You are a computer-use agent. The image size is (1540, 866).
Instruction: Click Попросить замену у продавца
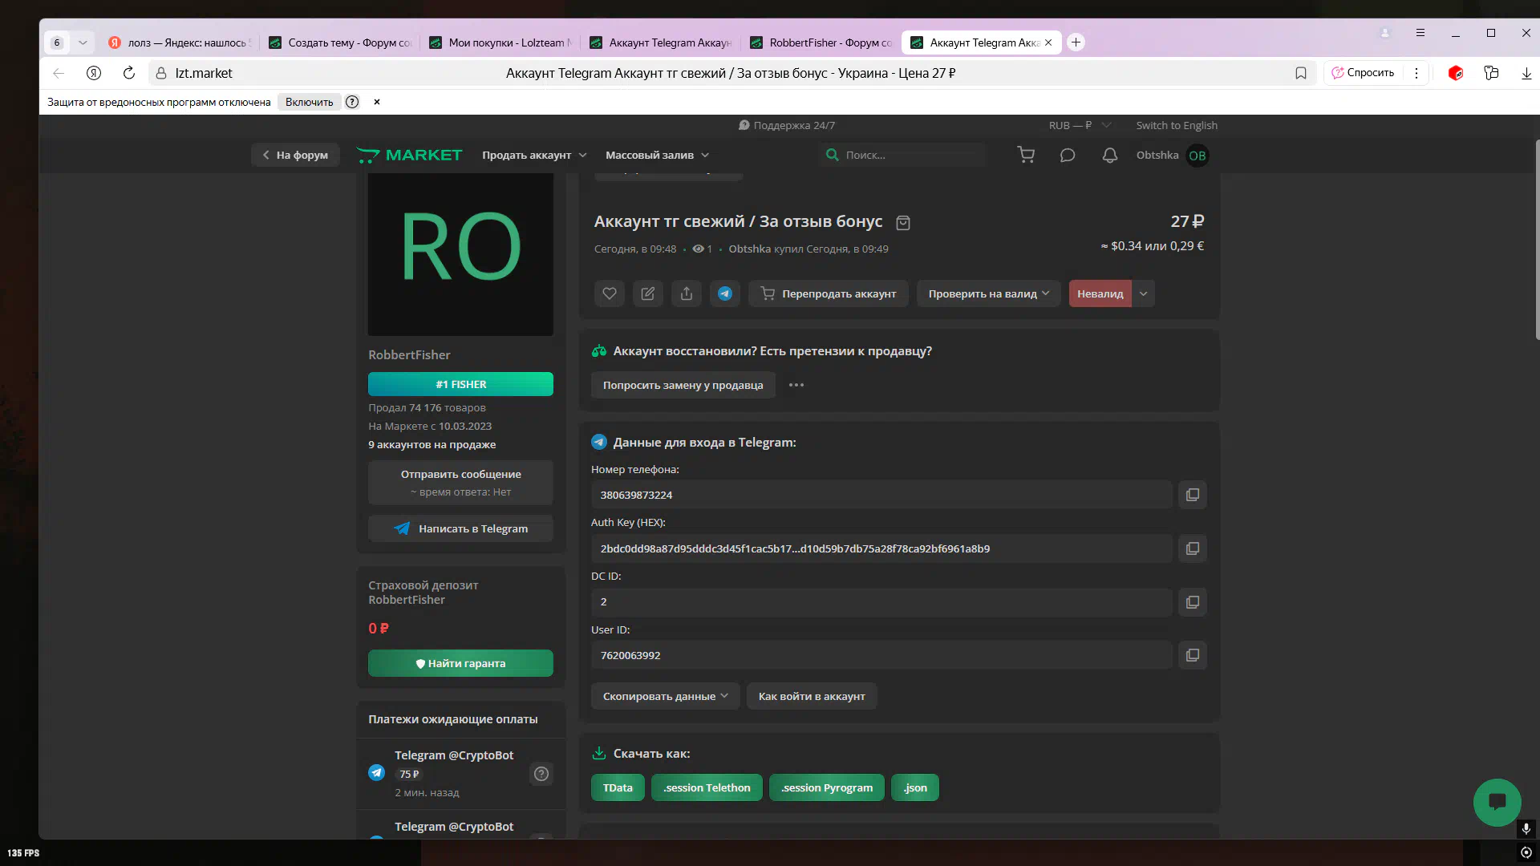pos(683,385)
